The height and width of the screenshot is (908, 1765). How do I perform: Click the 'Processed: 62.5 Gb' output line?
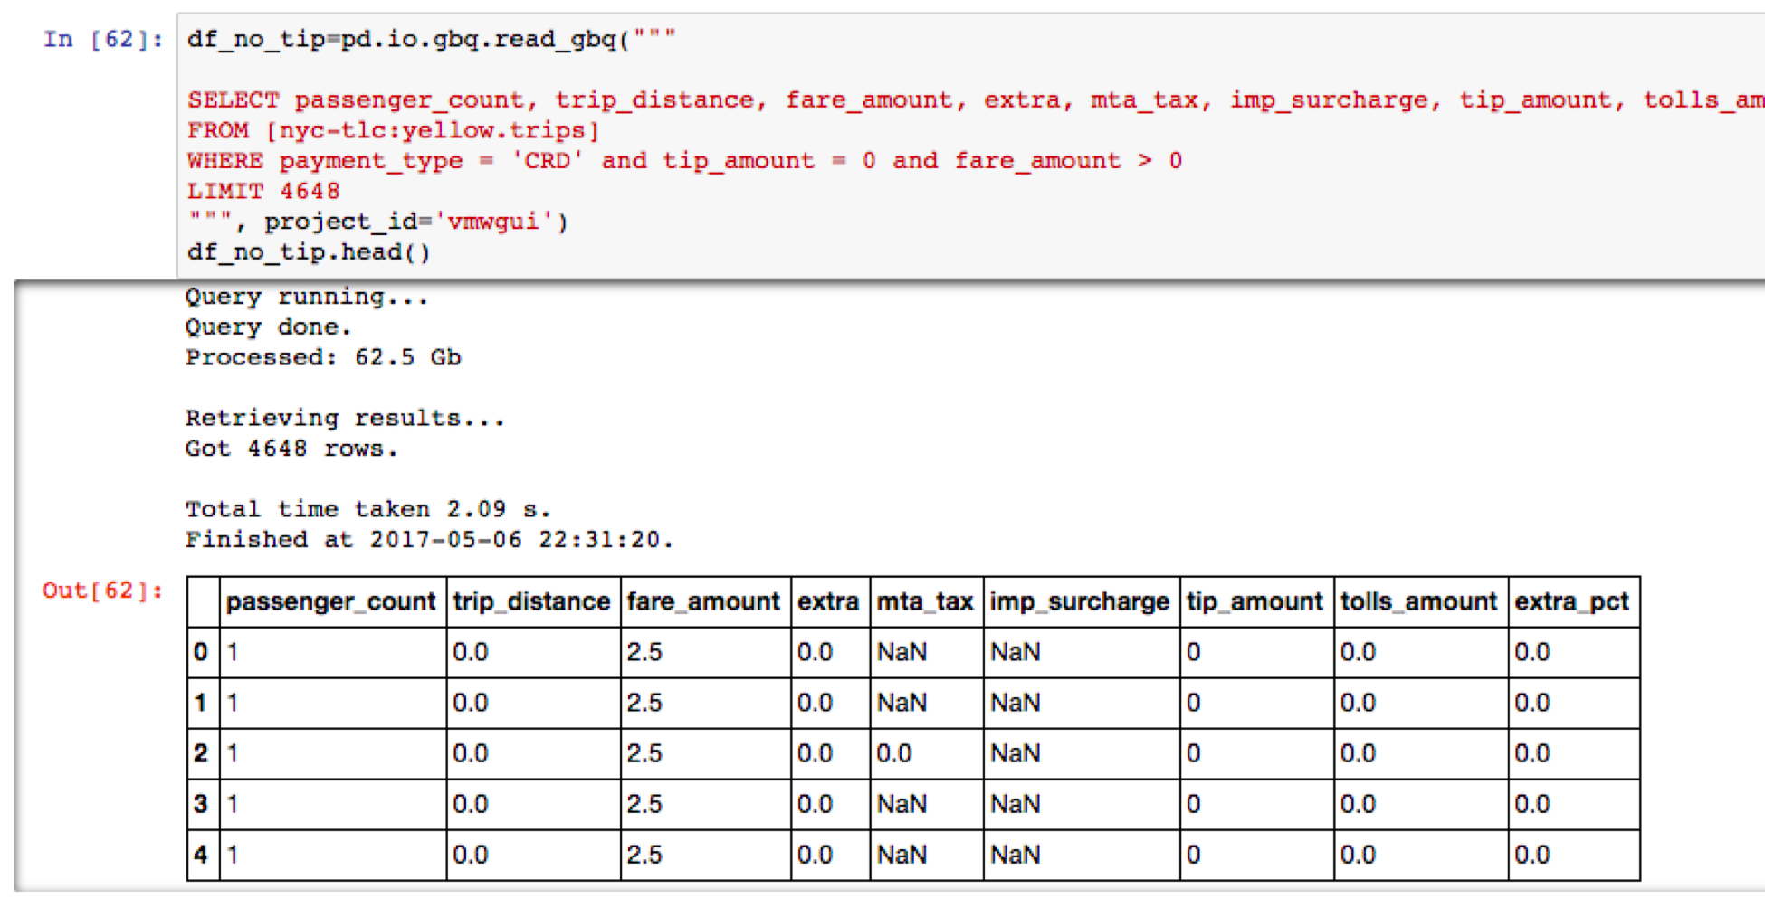pos(323,357)
